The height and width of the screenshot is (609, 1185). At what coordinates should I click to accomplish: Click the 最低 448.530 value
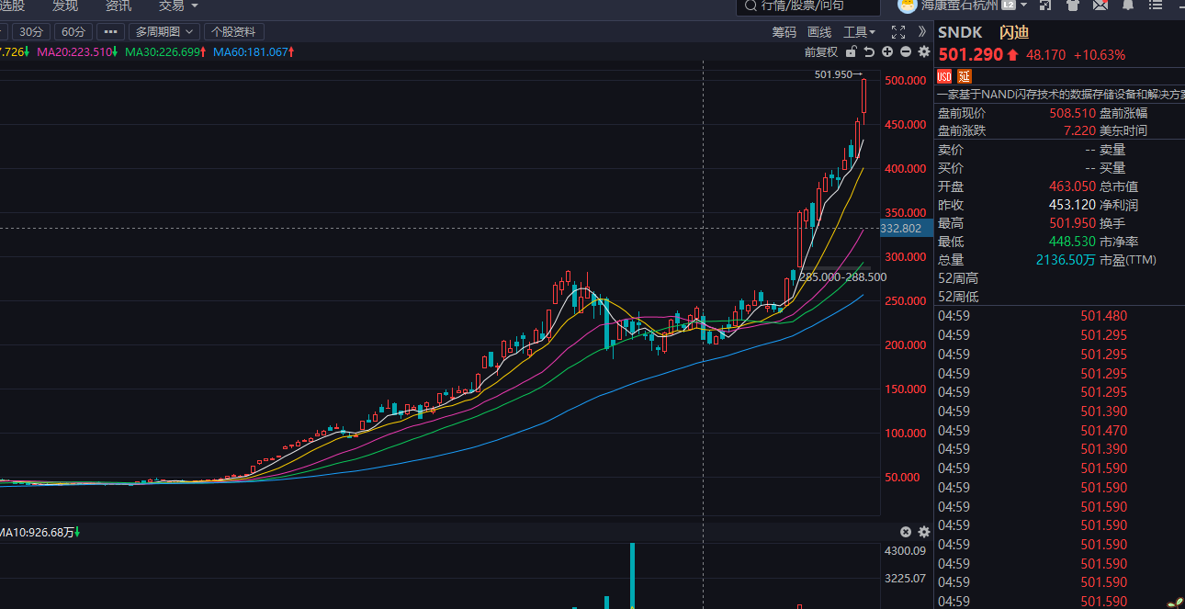[x=1072, y=242]
